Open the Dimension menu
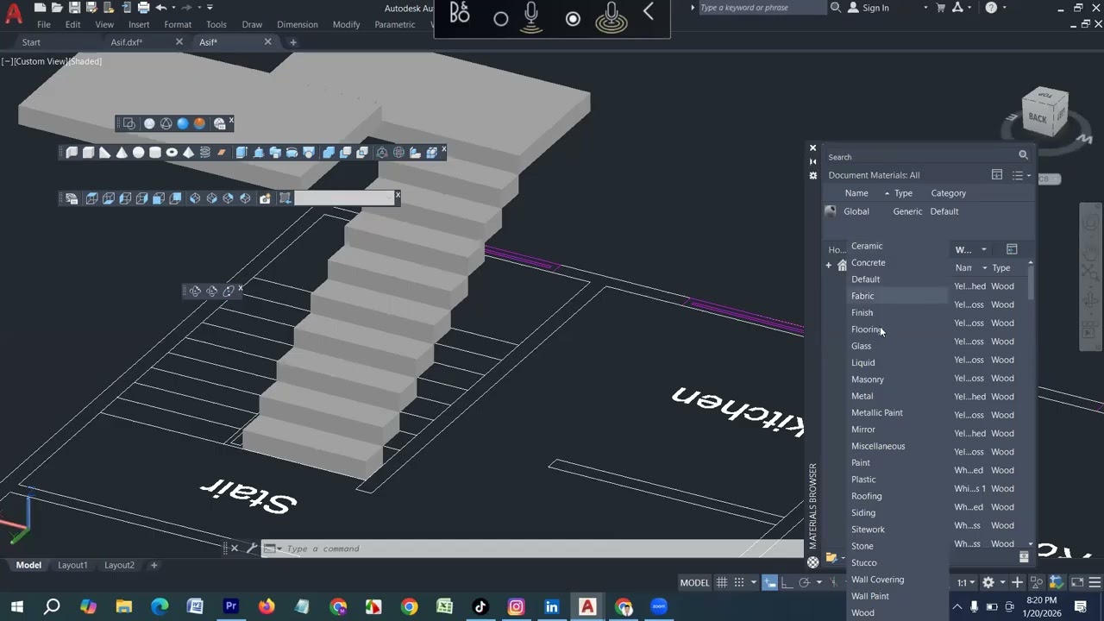Screen dimensions: 1104x621 297,24
